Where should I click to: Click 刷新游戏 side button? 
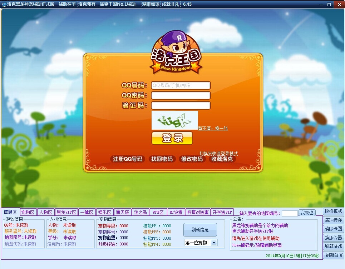333,246
